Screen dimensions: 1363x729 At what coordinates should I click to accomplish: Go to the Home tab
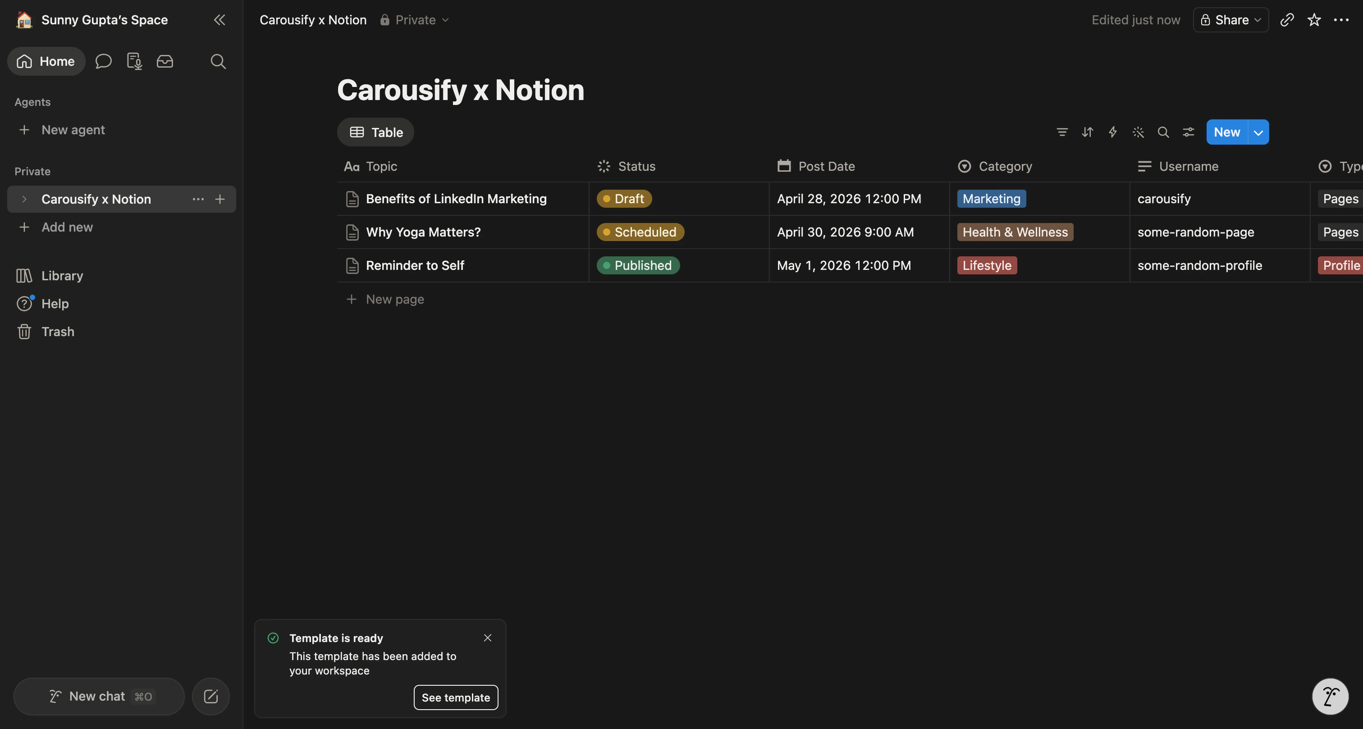46,61
